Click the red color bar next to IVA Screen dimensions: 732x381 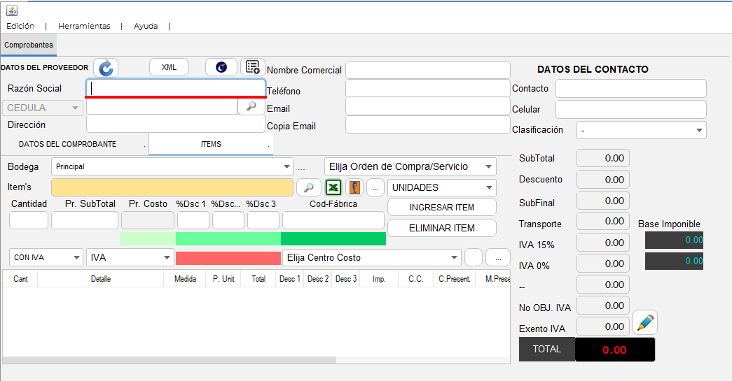pyautogui.click(x=228, y=258)
